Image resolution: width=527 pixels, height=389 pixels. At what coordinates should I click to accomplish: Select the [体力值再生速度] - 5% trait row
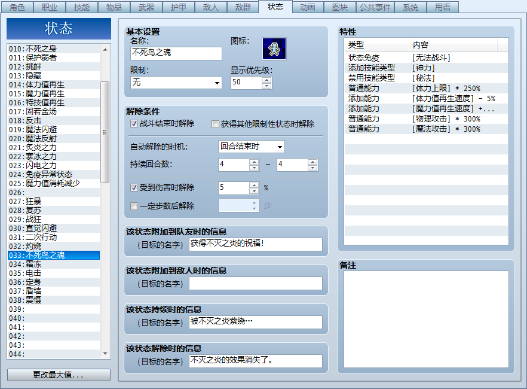[426, 99]
